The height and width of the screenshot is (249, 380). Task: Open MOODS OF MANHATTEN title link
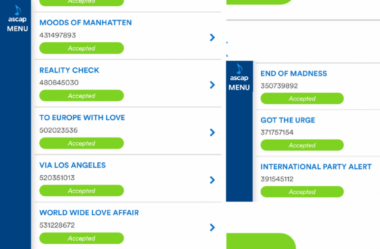[85, 23]
